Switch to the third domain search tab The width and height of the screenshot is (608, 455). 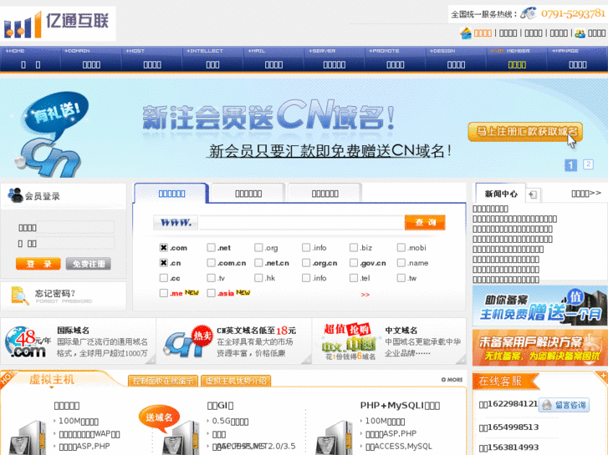[325, 193]
